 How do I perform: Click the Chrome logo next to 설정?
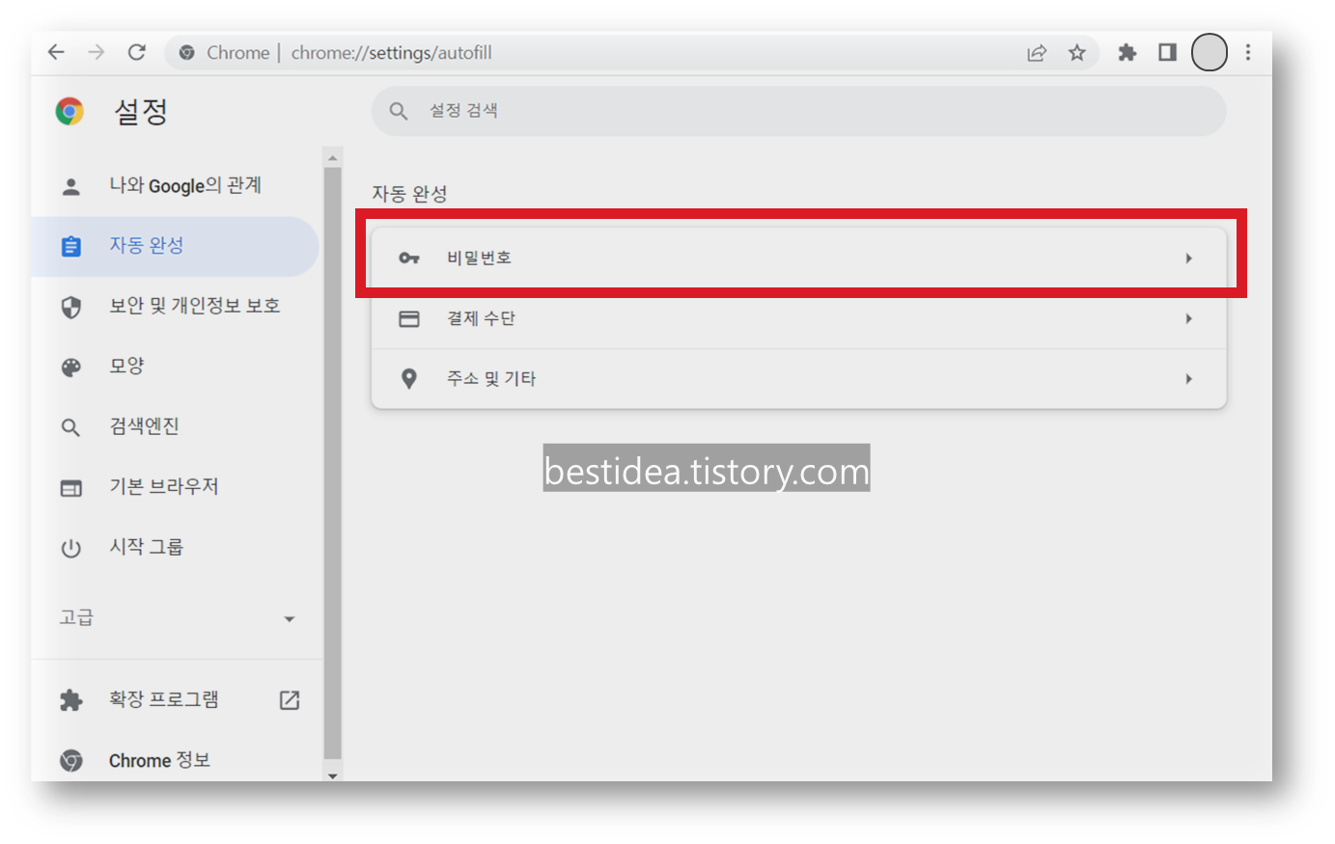pyautogui.click(x=70, y=111)
